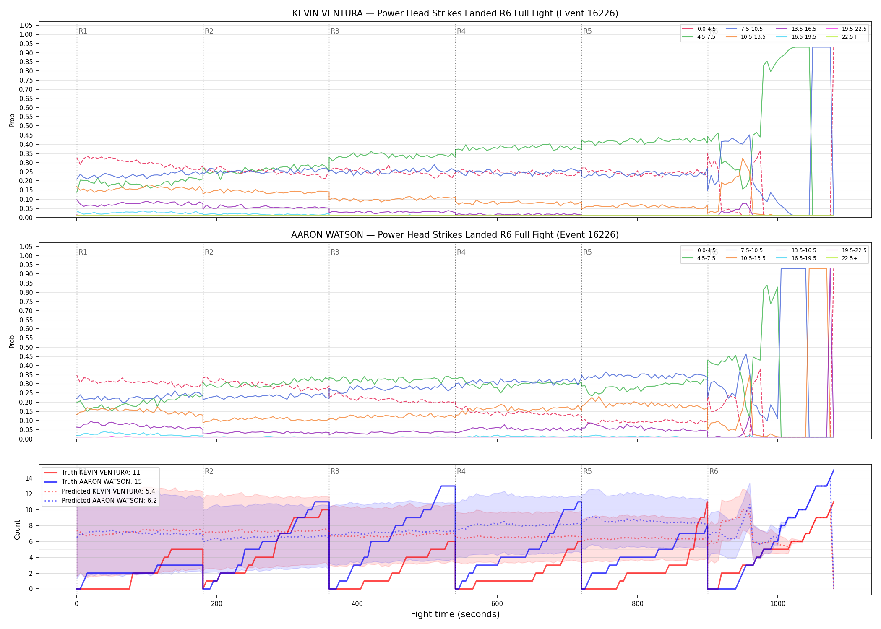Click the R5 round marker in Count chart

[587, 471]
